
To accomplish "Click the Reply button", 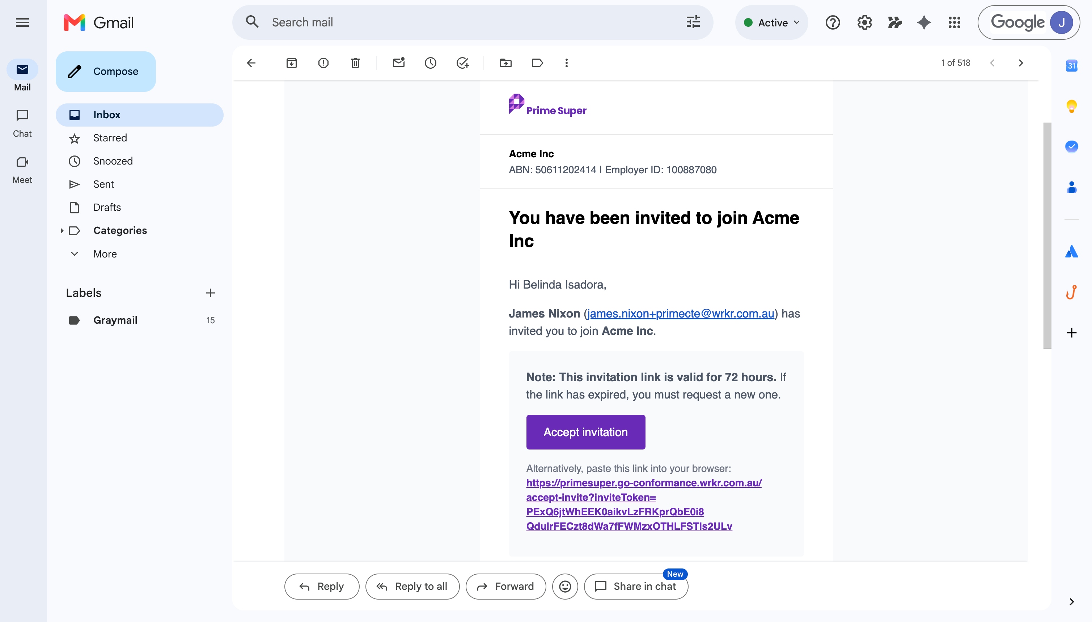I will click(x=322, y=587).
